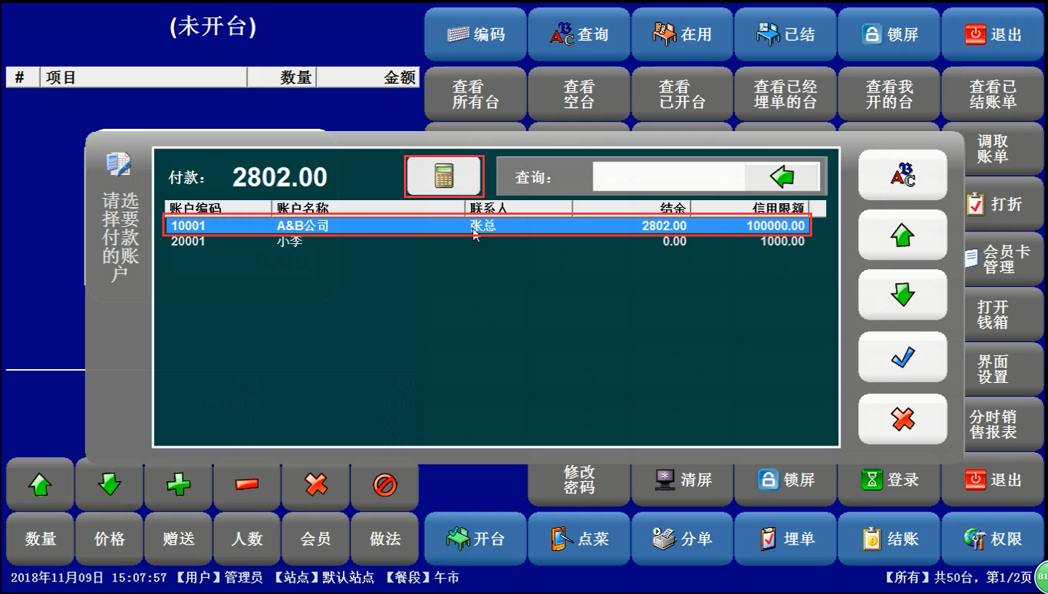Viewport: 1048px width, 594px height.
Task: Click the red prohibited circle button
Action: [385, 484]
